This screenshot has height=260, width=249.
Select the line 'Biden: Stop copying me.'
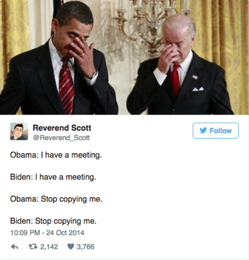click(53, 221)
